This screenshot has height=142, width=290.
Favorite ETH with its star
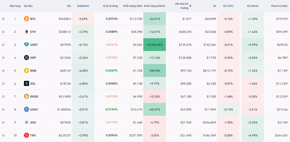coord(3,32)
